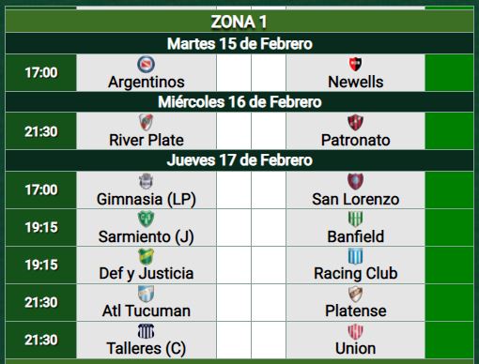479x364 pixels.
Task: Click the Racing Club team name
Action: [356, 273]
